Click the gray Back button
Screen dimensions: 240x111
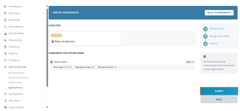(x=219, y=99)
